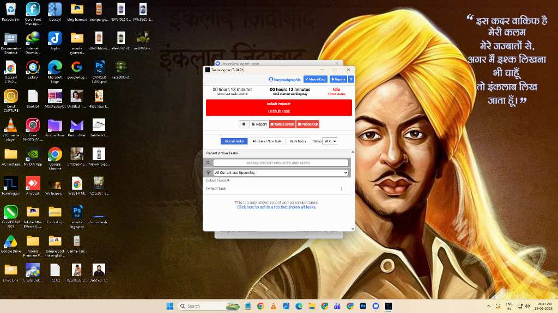This screenshot has height=313, width=558.
Task: Open the three-dot menu for Default Task row
Action: pyautogui.click(x=341, y=189)
